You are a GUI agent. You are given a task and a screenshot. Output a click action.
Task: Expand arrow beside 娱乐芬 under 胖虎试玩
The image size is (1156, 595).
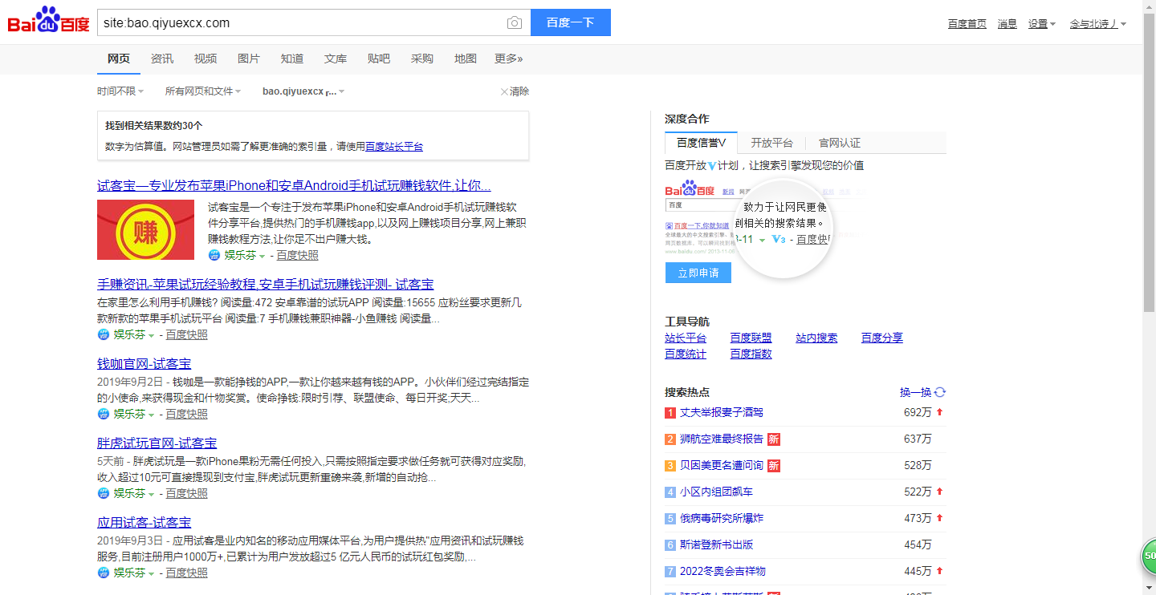[x=151, y=494]
